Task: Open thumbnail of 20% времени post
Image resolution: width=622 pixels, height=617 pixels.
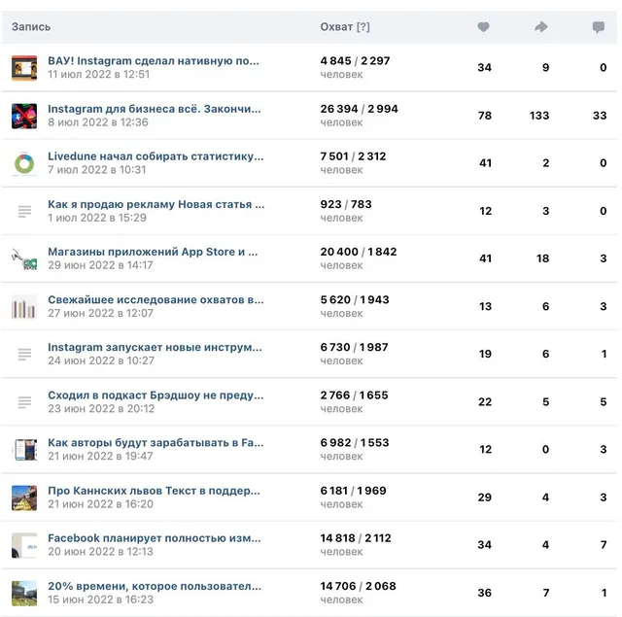Action: tap(24, 594)
